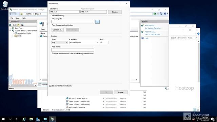Click Set FTP Site Defaults link
This screenshot has width=217, height=122.
click(153, 35)
